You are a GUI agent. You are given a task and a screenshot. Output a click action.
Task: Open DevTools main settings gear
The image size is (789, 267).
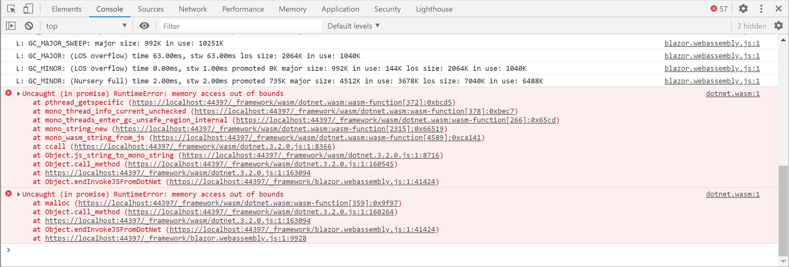(743, 9)
